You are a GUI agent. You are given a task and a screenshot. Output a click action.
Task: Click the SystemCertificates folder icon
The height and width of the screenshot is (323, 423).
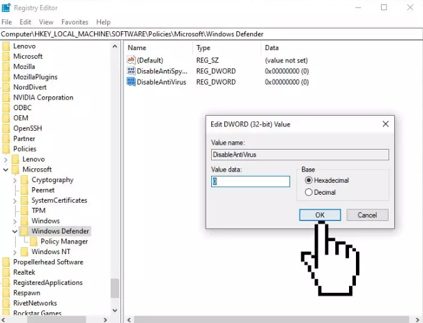point(25,200)
